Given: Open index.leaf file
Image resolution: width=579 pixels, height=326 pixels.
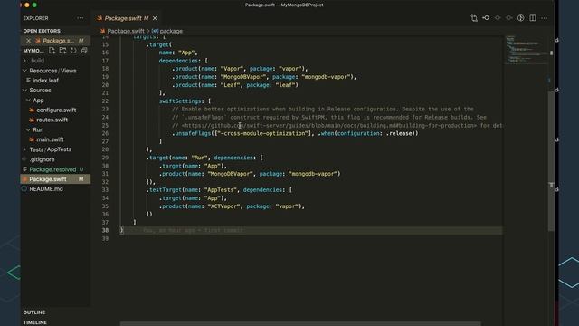Looking at the screenshot, I should (45, 81).
